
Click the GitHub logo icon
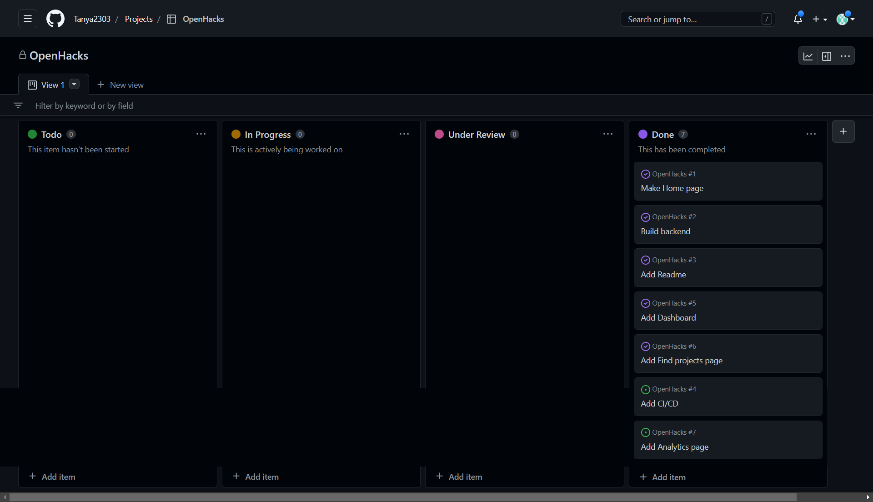click(x=55, y=19)
